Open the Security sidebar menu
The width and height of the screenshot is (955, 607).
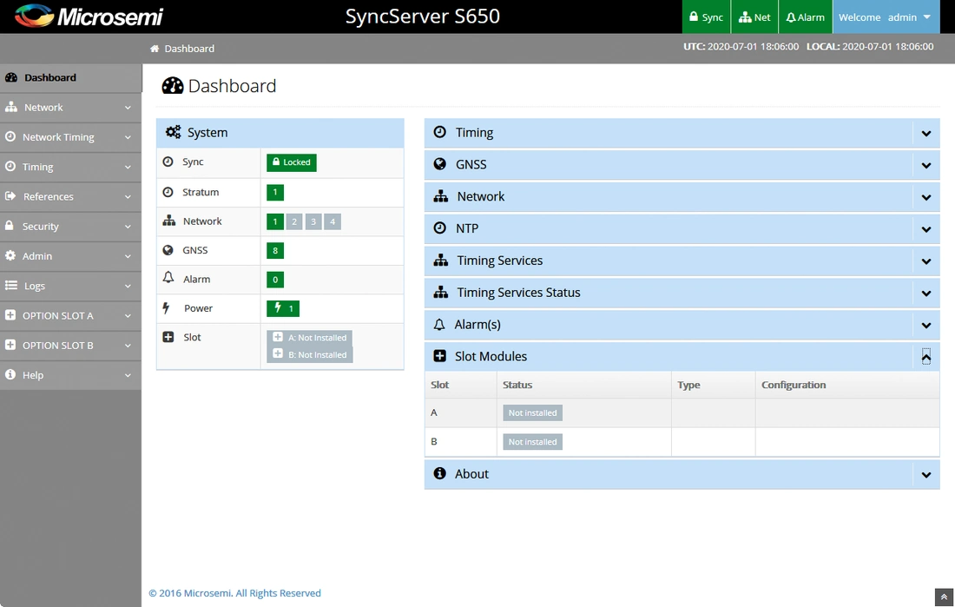pos(70,226)
